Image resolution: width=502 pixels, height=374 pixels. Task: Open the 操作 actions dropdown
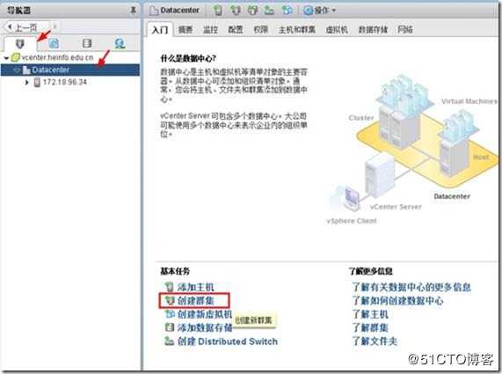[x=319, y=11]
